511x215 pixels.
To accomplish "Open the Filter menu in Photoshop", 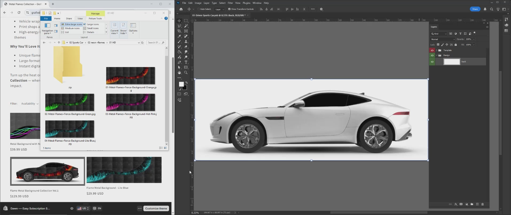I will pos(230,3).
